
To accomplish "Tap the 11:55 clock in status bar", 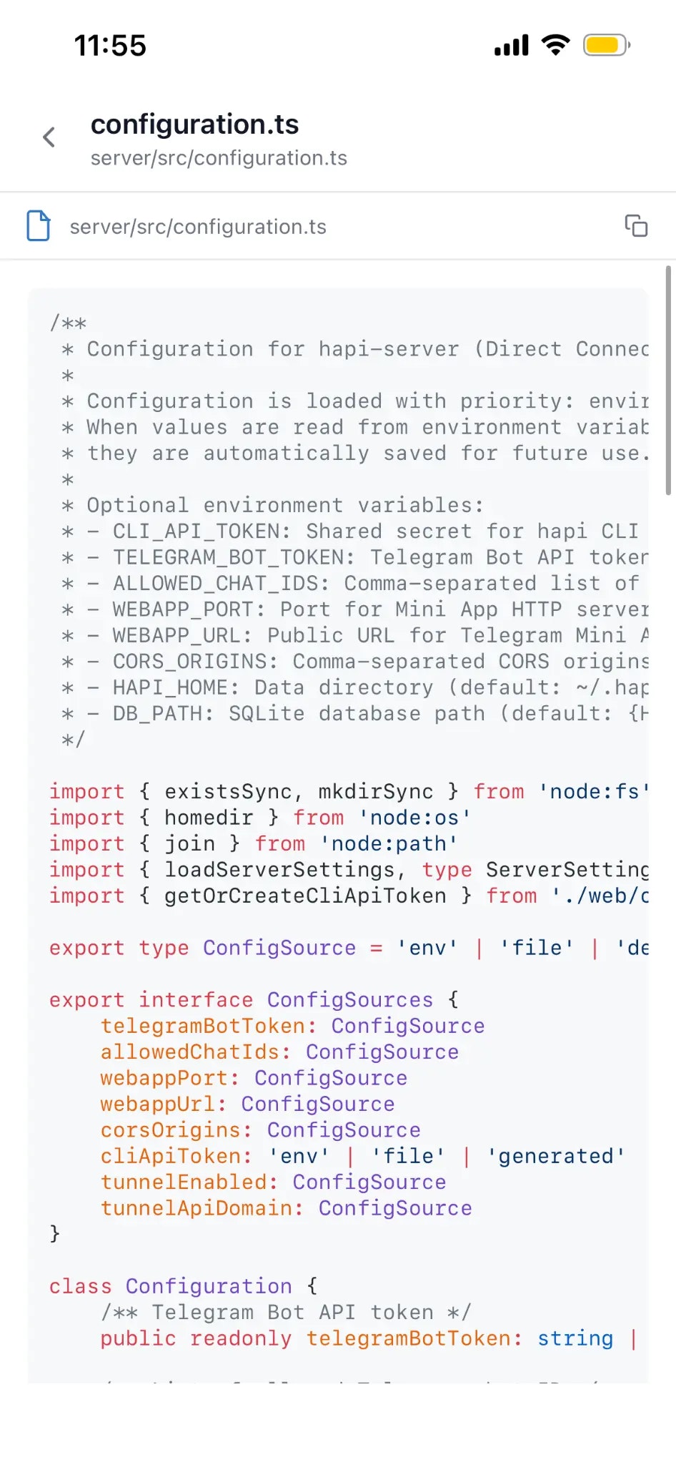I will tap(110, 44).
